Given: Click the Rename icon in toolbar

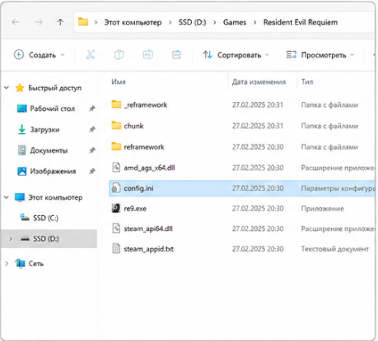Looking at the screenshot, I should (148, 55).
